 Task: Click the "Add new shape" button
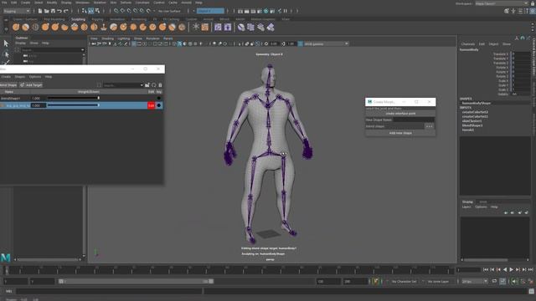(x=400, y=133)
